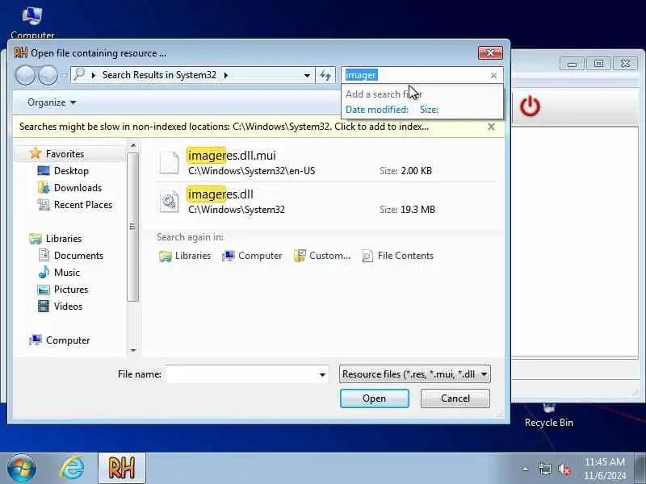Select the imageres.dll.mui file name

pos(232,156)
